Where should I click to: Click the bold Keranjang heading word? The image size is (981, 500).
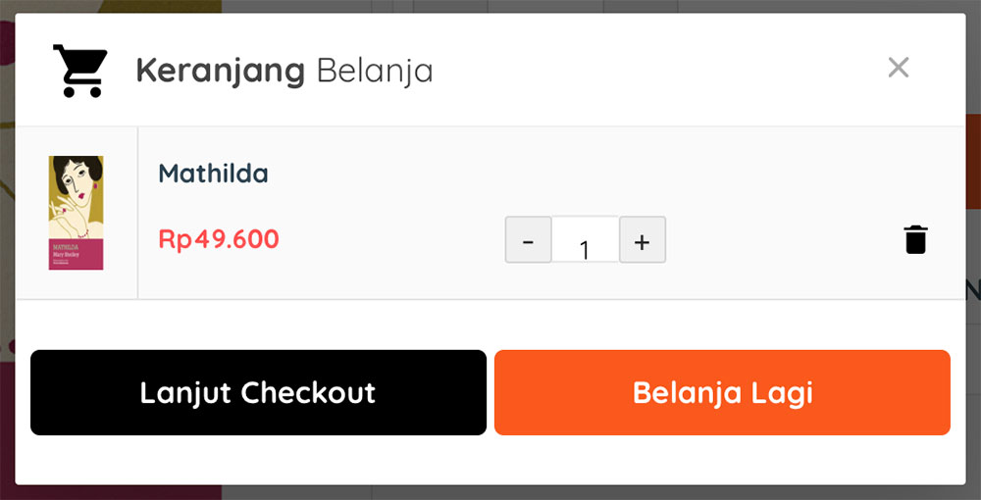coord(220,72)
